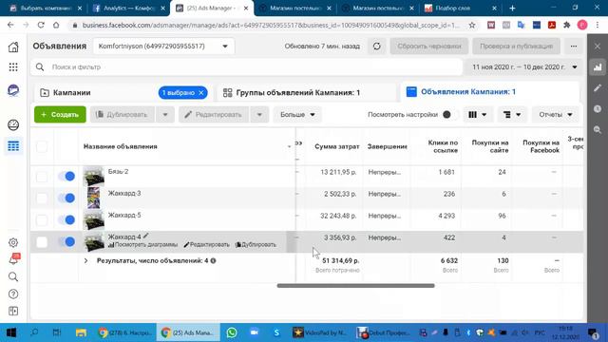608x342 pixels.
Task: Expand the Редактировать dropdown arrow
Action: point(259,115)
